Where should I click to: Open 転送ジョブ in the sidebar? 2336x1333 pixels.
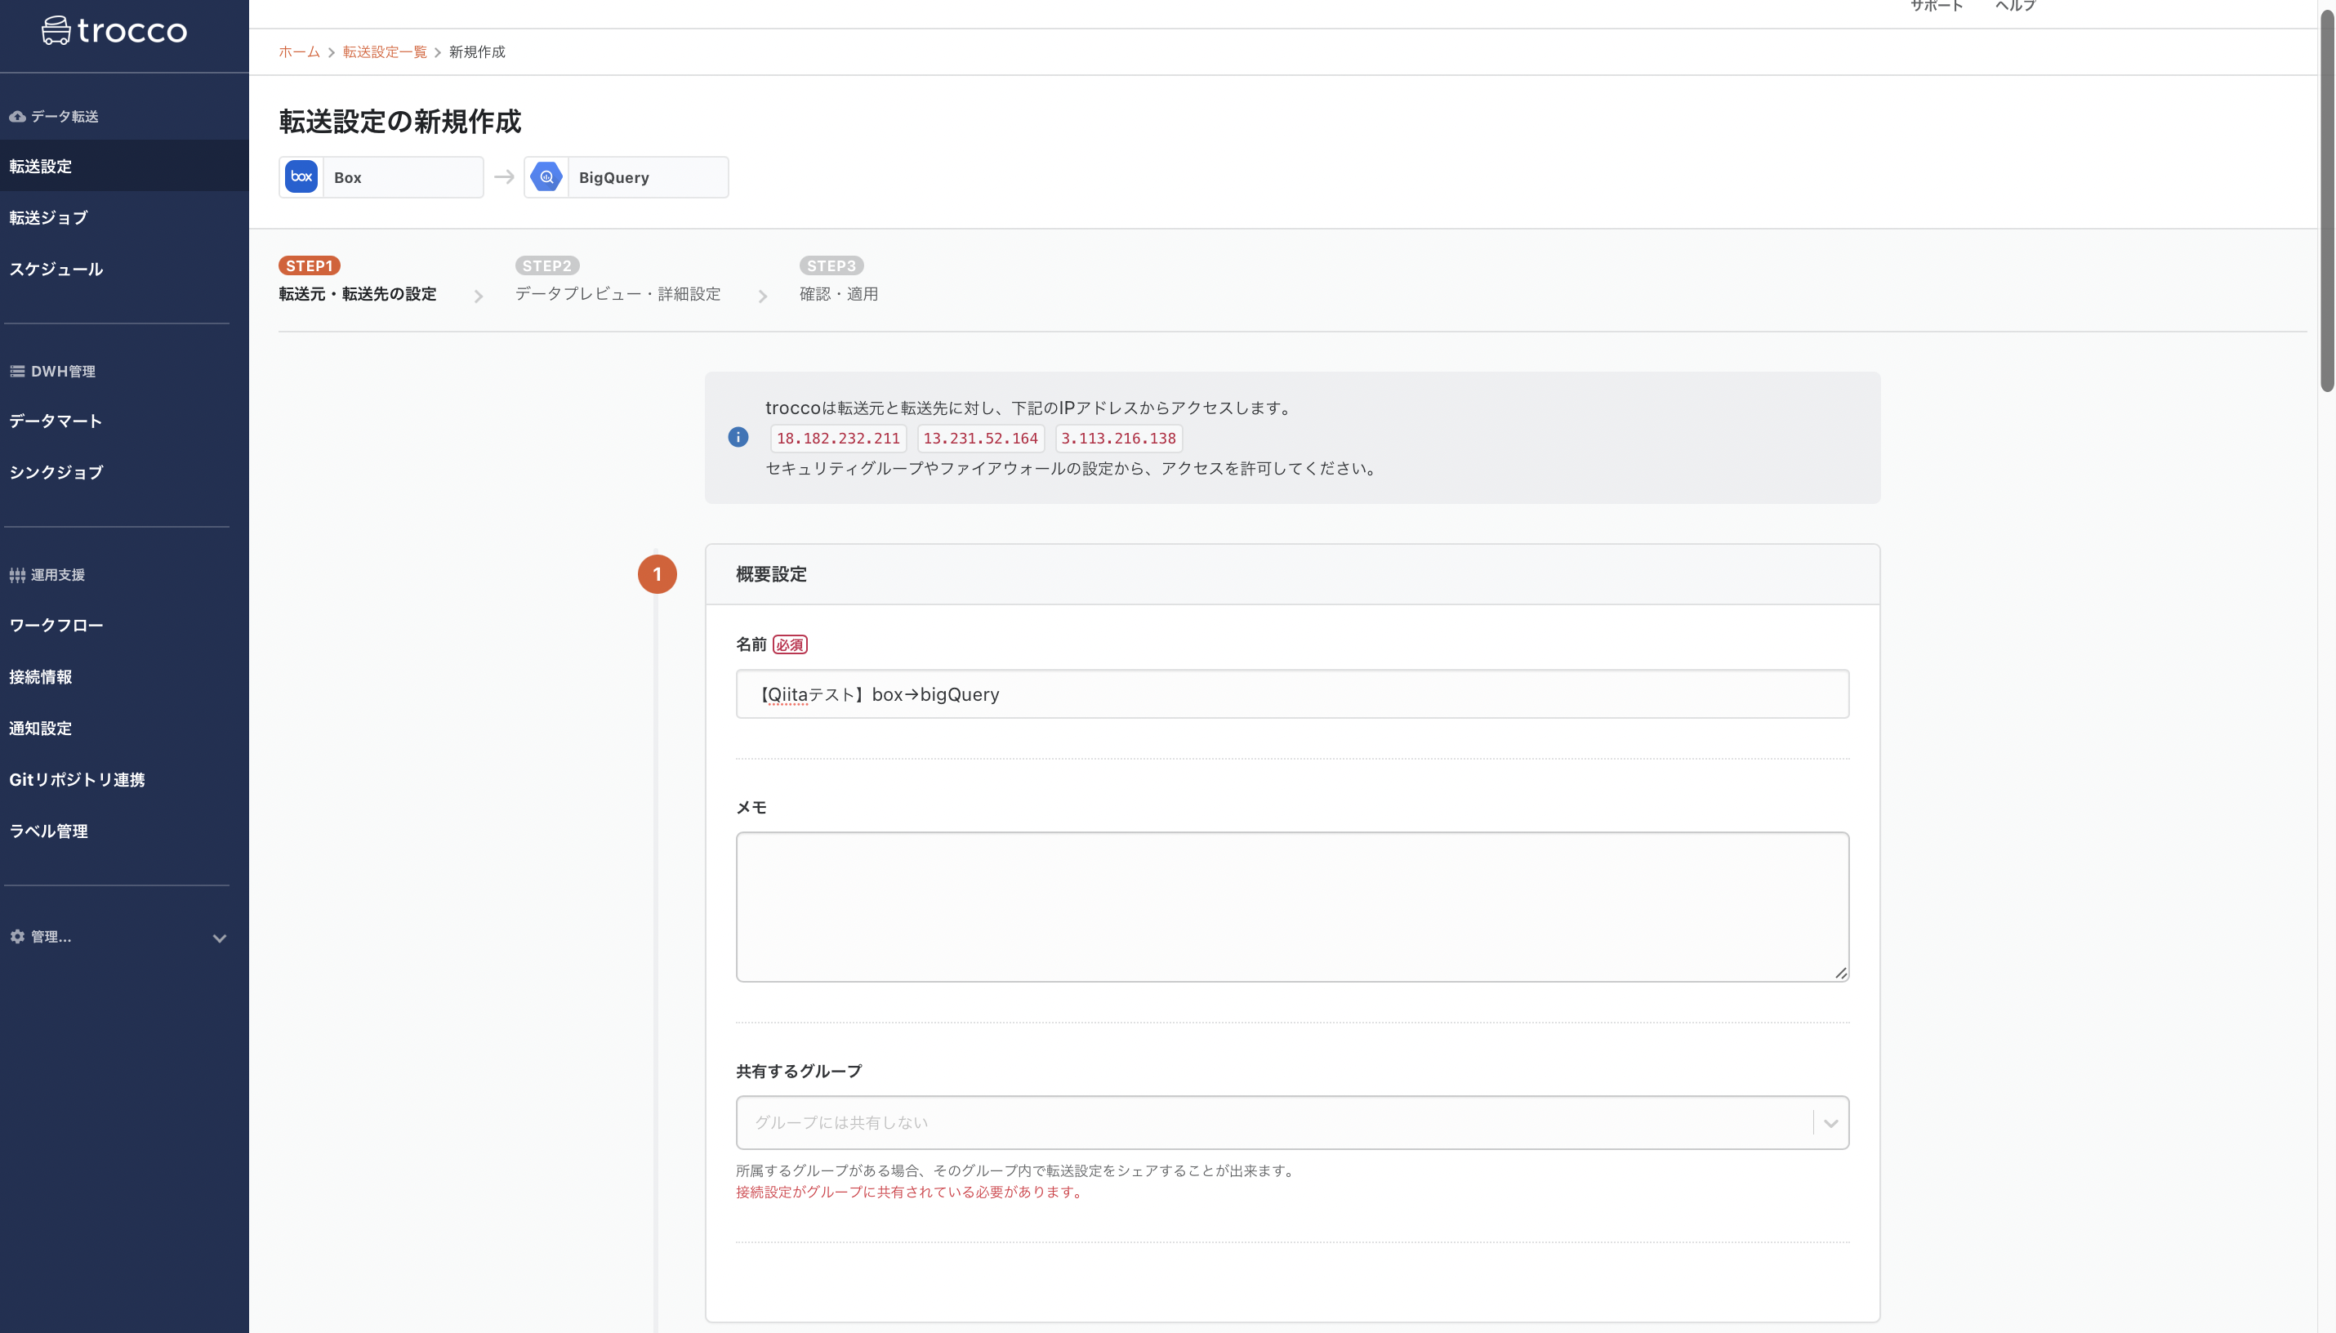(124, 218)
